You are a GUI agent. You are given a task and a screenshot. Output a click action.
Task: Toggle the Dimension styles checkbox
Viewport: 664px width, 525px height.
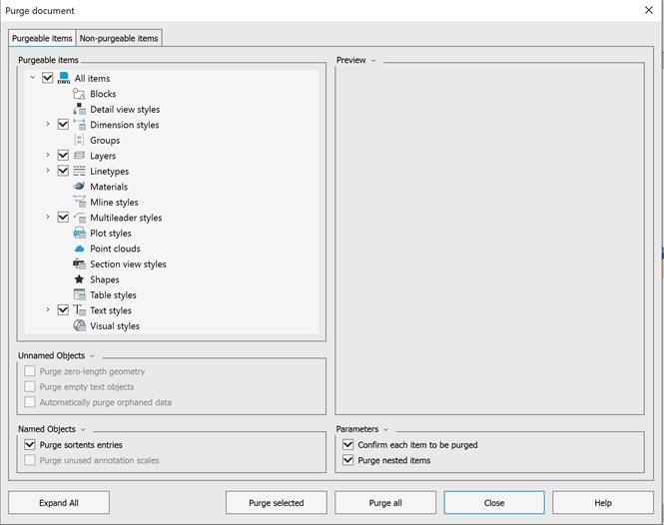click(x=63, y=125)
